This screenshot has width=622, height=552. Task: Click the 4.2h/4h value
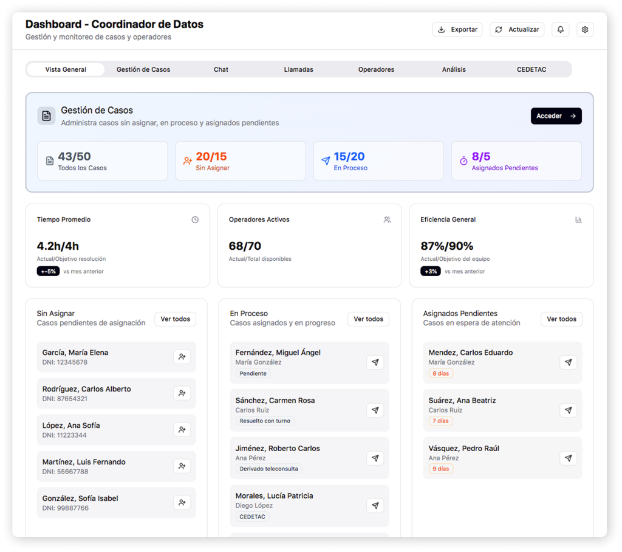(x=58, y=246)
